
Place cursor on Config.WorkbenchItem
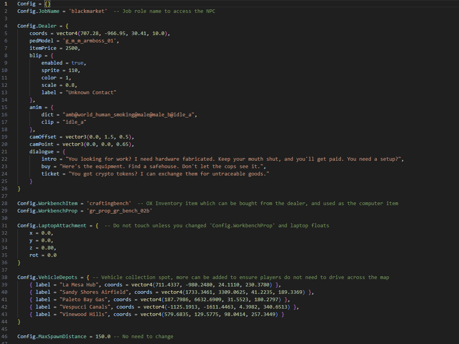point(47,203)
